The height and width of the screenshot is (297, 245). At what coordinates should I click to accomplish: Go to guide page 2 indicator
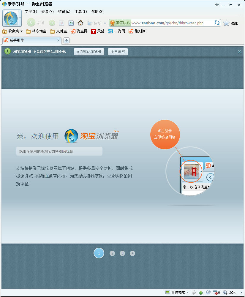point(112,253)
